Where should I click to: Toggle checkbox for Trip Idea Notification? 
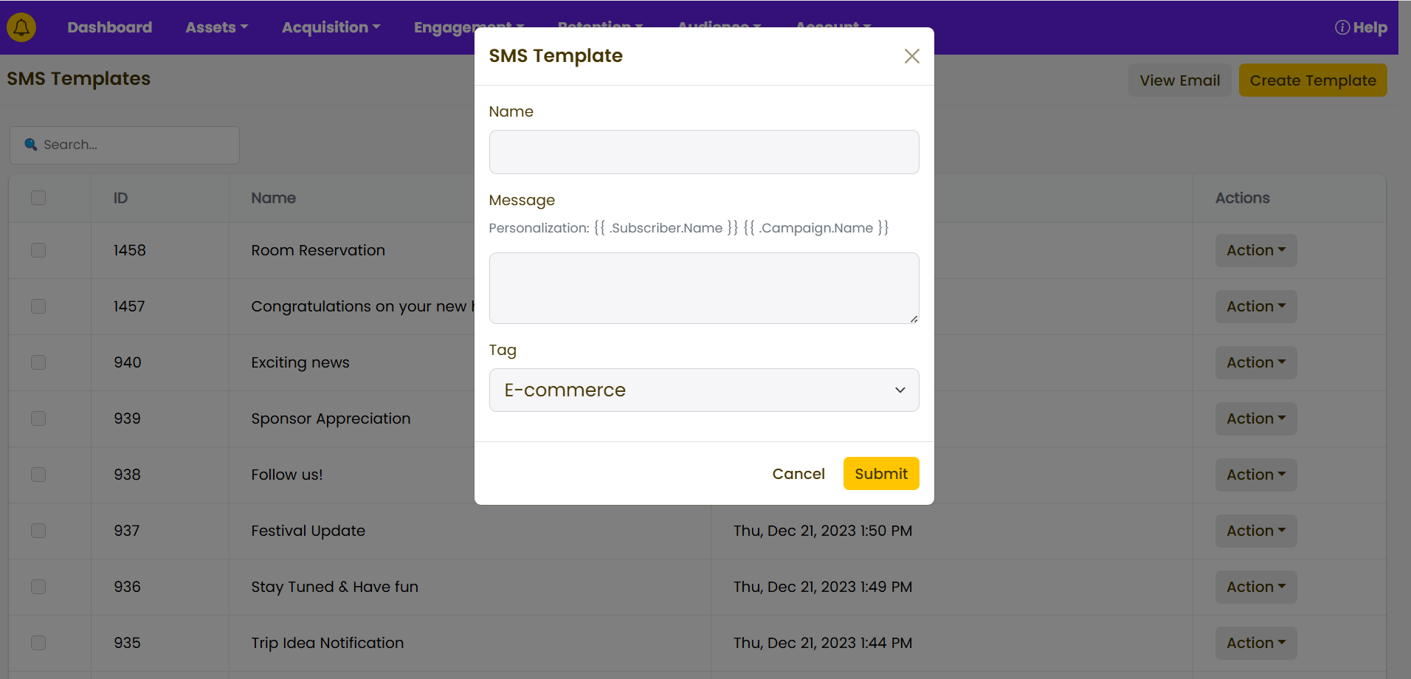(x=38, y=643)
